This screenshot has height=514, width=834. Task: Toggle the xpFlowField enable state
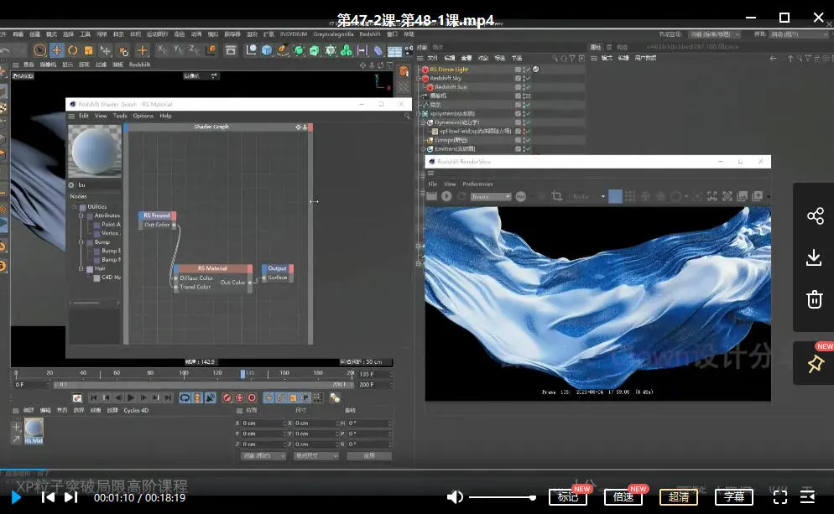pos(524,131)
